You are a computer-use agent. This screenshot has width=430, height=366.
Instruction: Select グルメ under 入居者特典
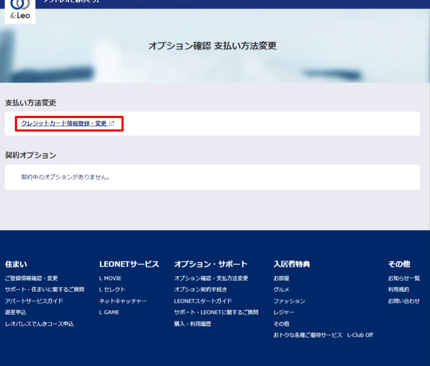pos(281,289)
